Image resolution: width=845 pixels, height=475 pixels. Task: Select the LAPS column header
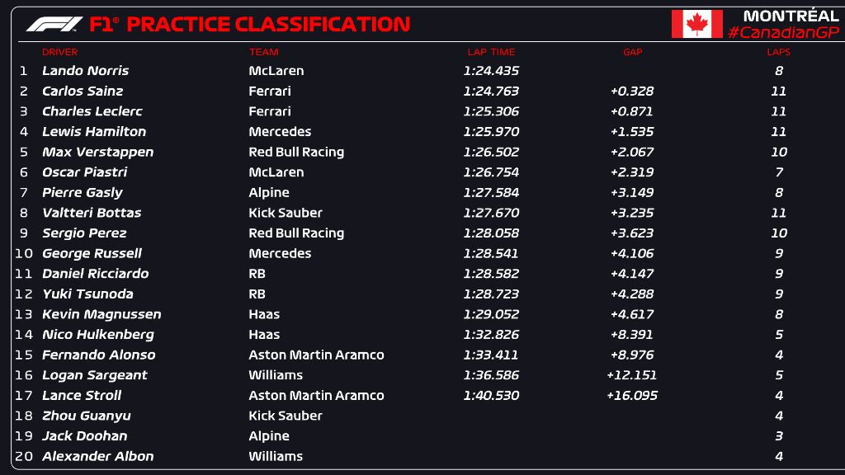tap(778, 52)
